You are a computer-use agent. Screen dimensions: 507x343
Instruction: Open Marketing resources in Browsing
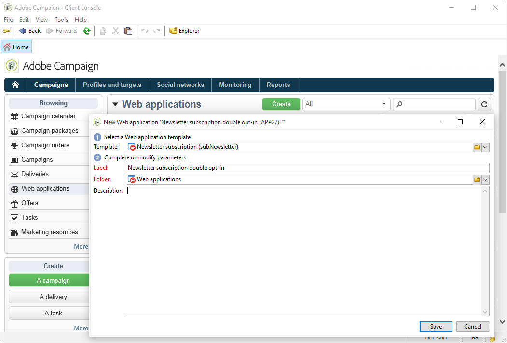pyautogui.click(x=49, y=232)
